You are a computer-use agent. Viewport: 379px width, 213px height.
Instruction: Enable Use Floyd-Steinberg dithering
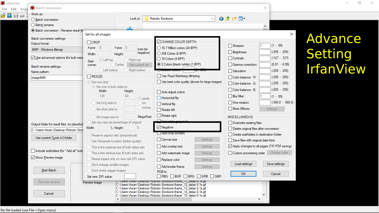159,76
